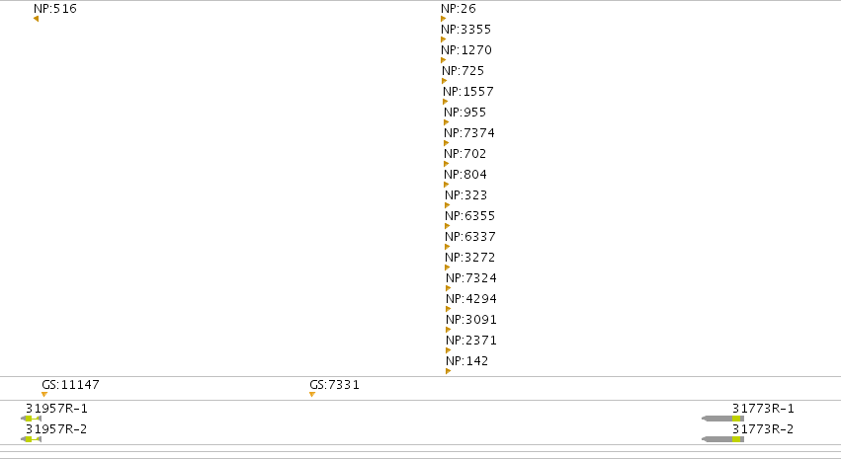
Task: Click the GS:7331 downward triangle marker
Action: 312,395
